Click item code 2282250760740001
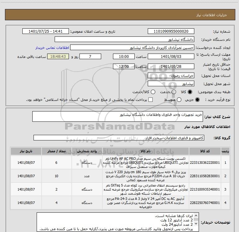239x232 pixels. 205,203
